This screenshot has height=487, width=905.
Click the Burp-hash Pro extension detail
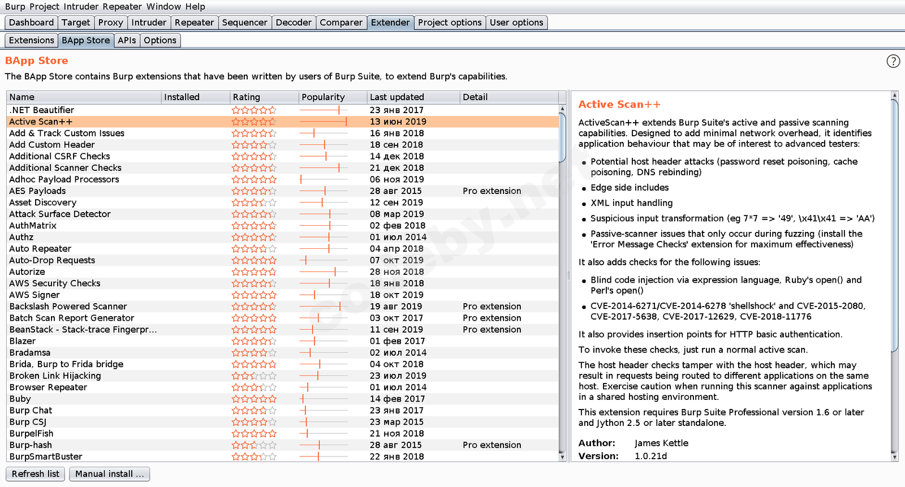492,445
